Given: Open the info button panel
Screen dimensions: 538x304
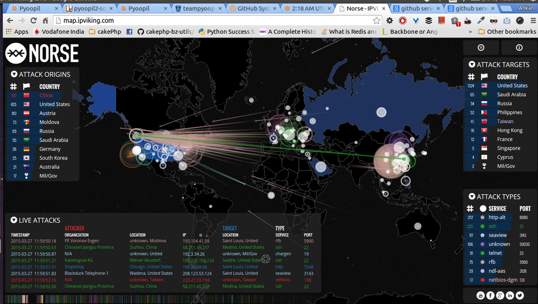Looking at the screenshot, I should [519, 47].
